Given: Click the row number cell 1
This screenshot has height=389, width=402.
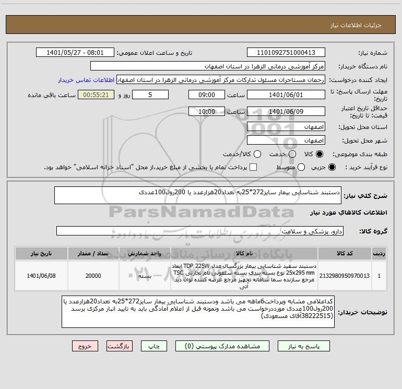Looking at the screenshot, I should (379, 276).
